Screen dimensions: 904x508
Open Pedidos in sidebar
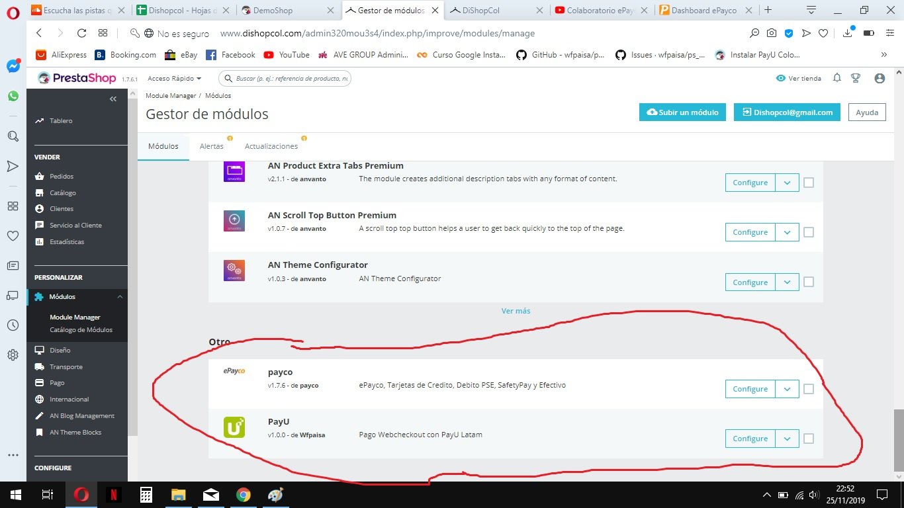[62, 177]
